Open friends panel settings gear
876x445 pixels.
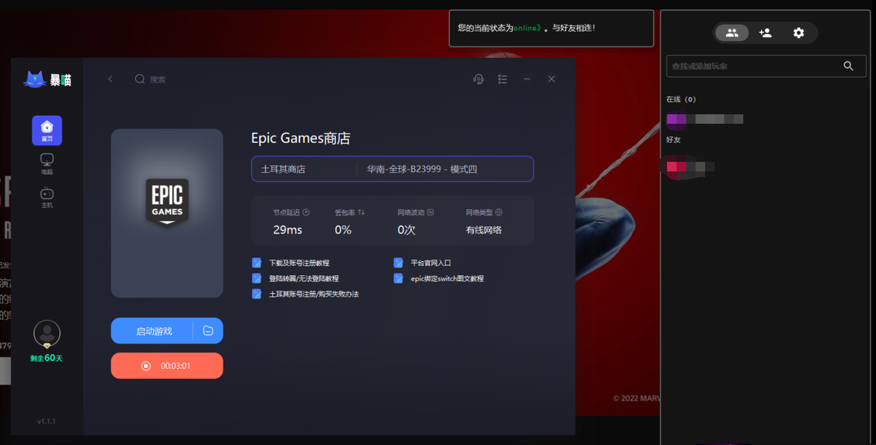click(799, 33)
